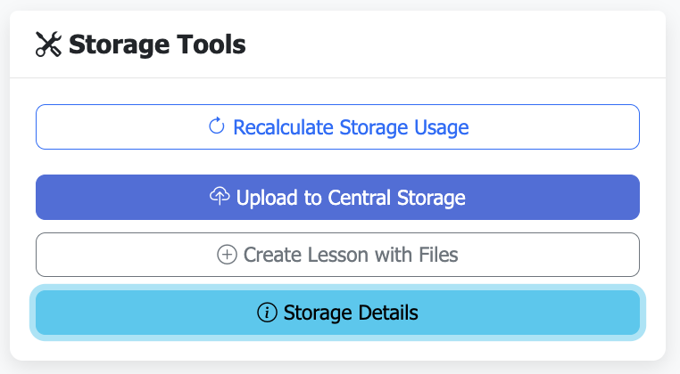The width and height of the screenshot is (680, 374).
Task: Open Create Lesson with Files
Action: click(x=337, y=255)
